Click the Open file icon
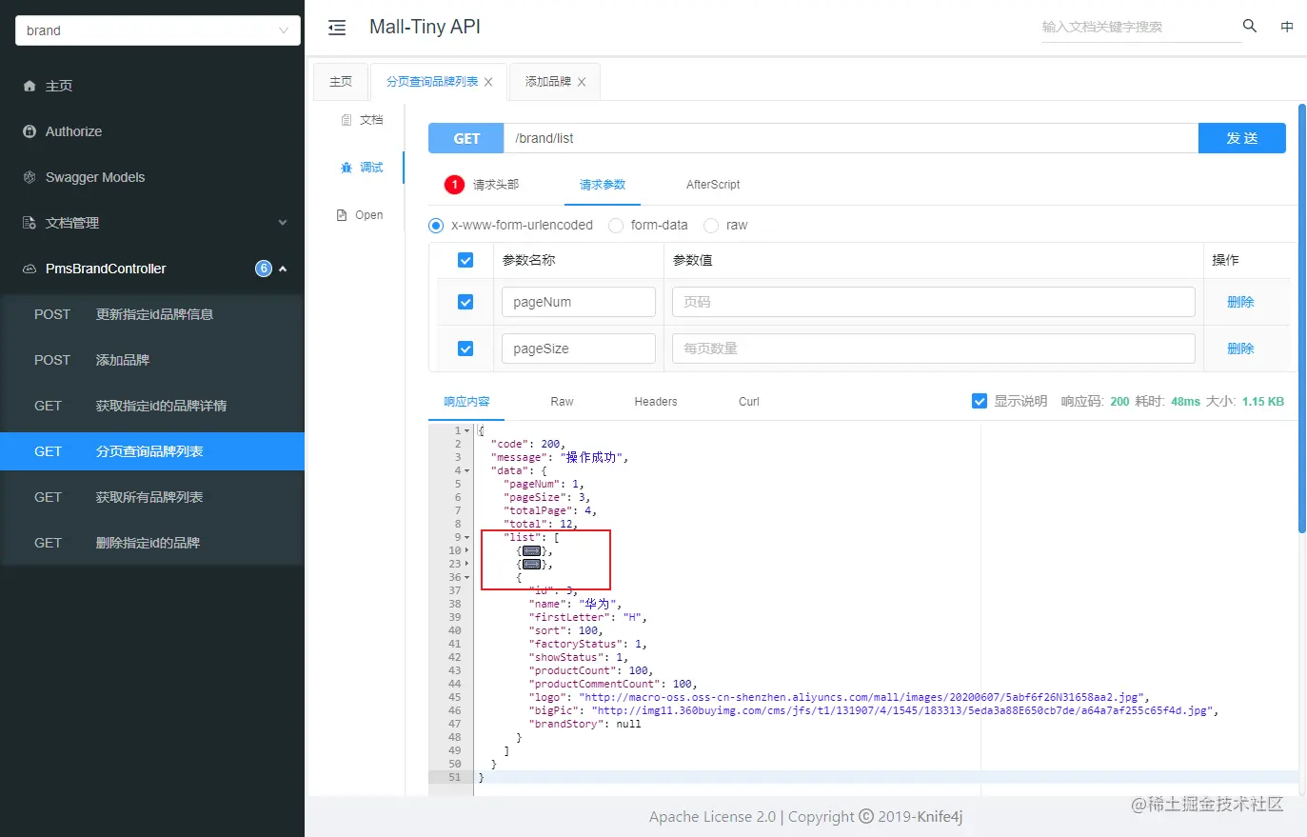 tap(342, 215)
